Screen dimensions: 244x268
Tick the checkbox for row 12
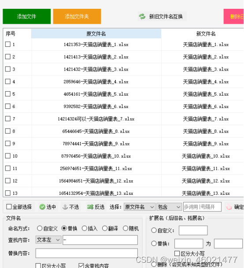8,181
